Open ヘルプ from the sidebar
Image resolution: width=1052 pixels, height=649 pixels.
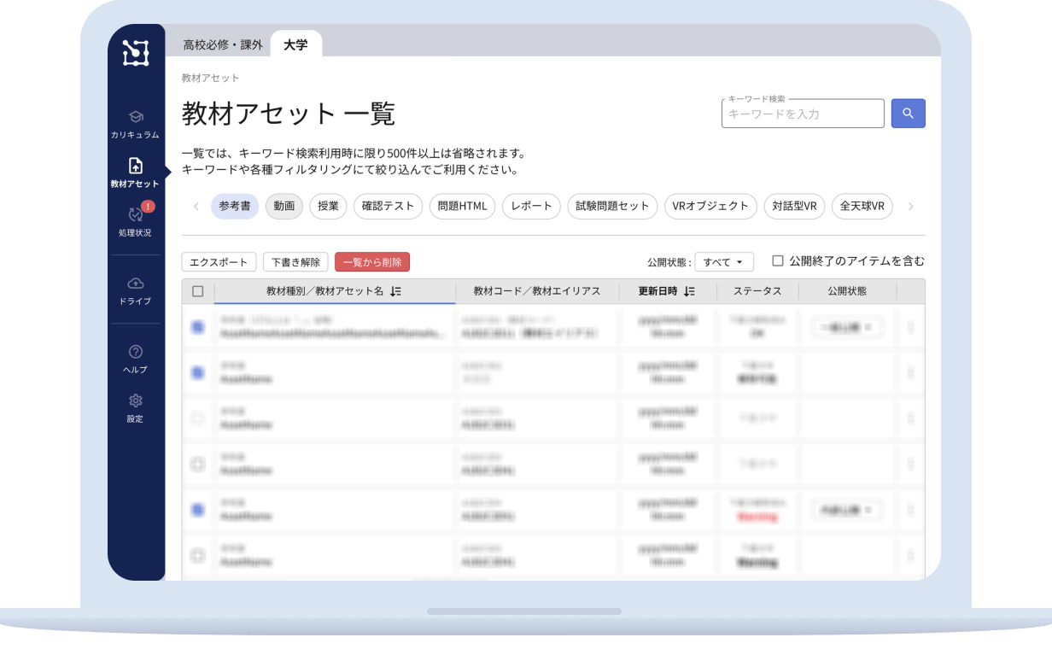(135, 359)
